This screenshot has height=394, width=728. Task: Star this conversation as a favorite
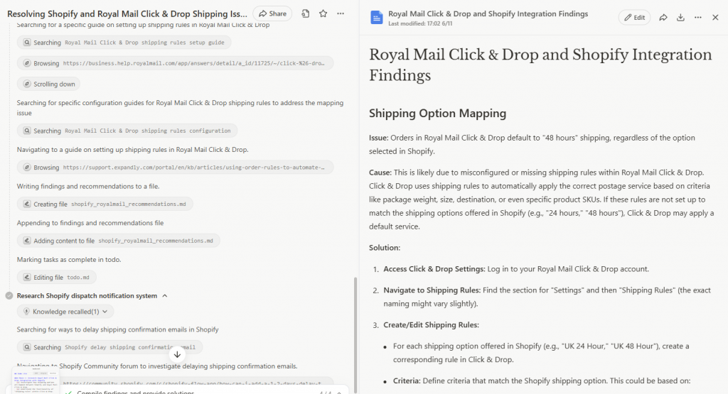coord(323,13)
